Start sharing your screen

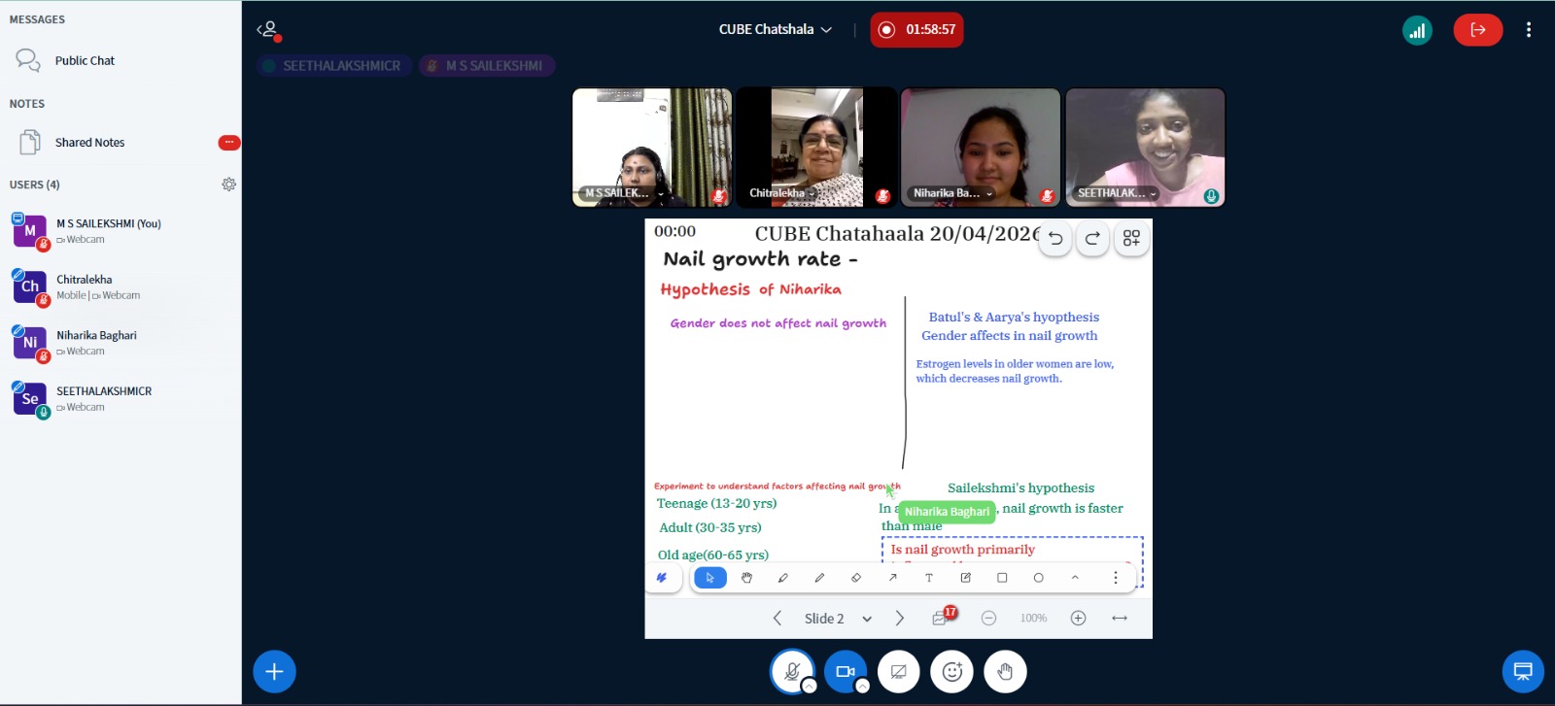point(899,672)
